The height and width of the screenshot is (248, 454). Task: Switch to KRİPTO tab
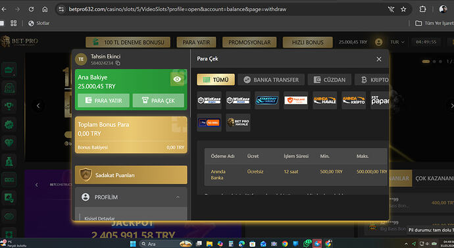372,80
